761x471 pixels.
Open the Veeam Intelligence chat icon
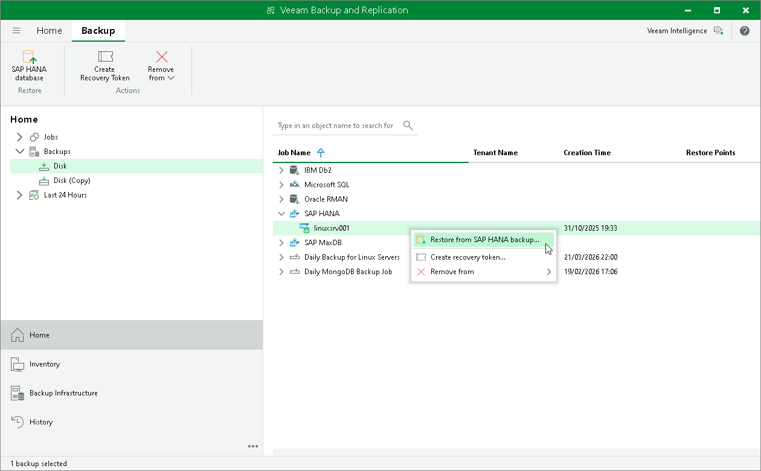click(718, 31)
